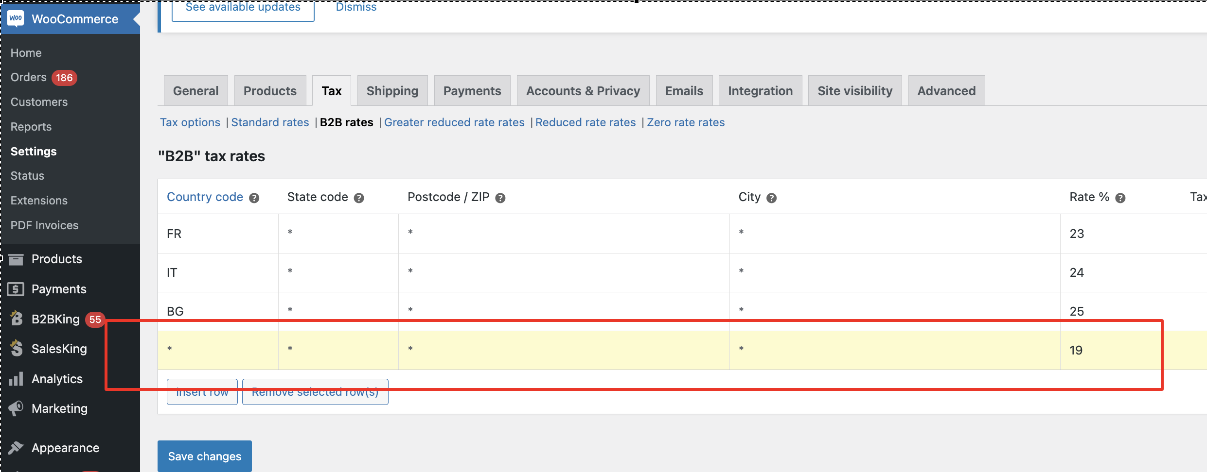This screenshot has width=1207, height=472.
Task: Switch to the Shipping settings tab
Action: click(392, 91)
